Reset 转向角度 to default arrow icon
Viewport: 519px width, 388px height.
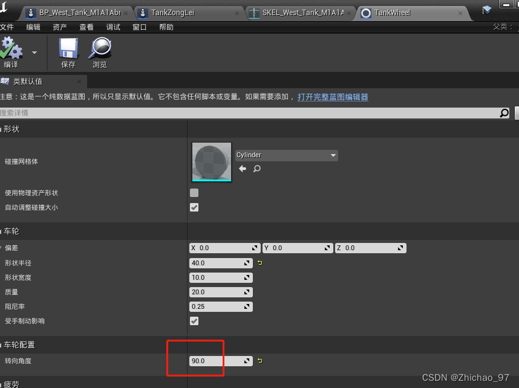pyautogui.click(x=260, y=361)
